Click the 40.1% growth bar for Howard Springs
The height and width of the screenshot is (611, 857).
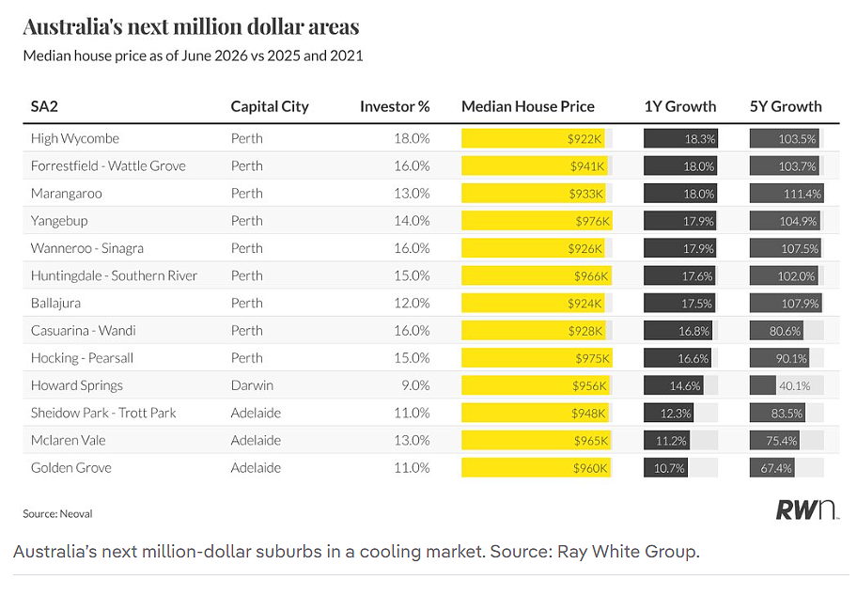click(x=787, y=385)
